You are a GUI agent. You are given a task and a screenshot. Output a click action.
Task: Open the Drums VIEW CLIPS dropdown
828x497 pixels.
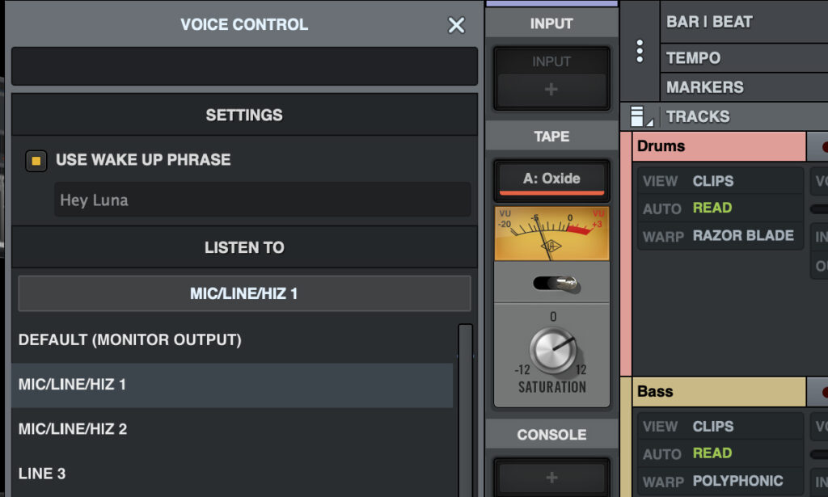click(x=720, y=181)
